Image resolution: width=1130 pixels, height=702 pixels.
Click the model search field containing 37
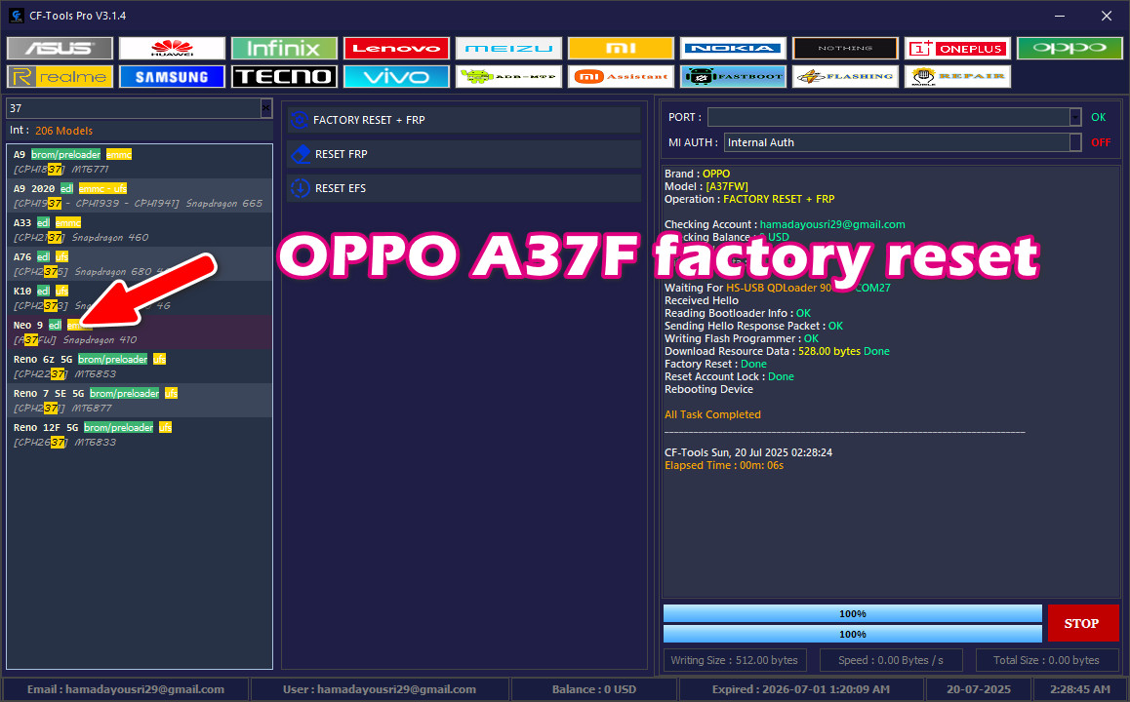pos(134,108)
